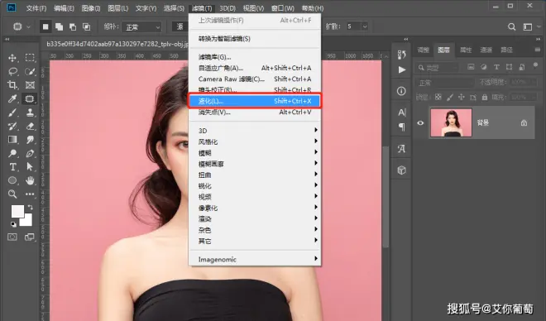This screenshot has width=546, height=321.
Task: Swap foreground and background colors
Action: coord(31,207)
